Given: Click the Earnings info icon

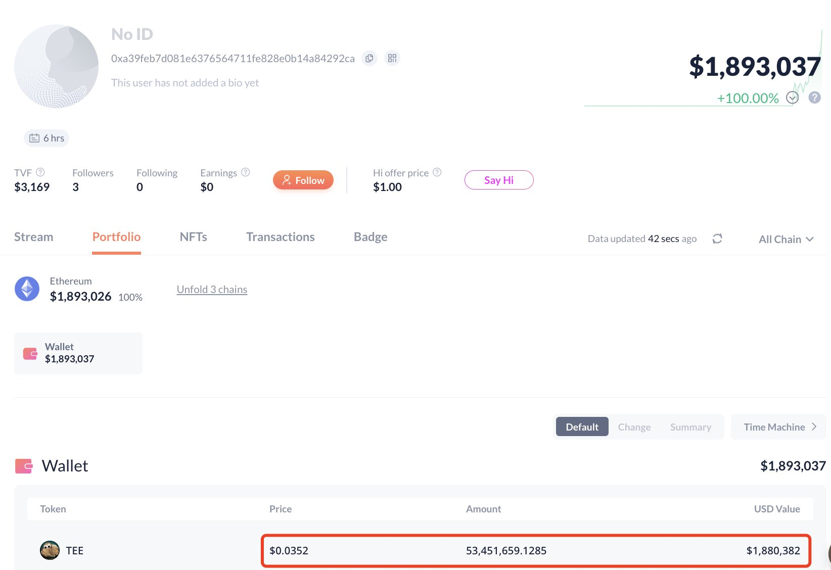Looking at the screenshot, I should tap(246, 172).
